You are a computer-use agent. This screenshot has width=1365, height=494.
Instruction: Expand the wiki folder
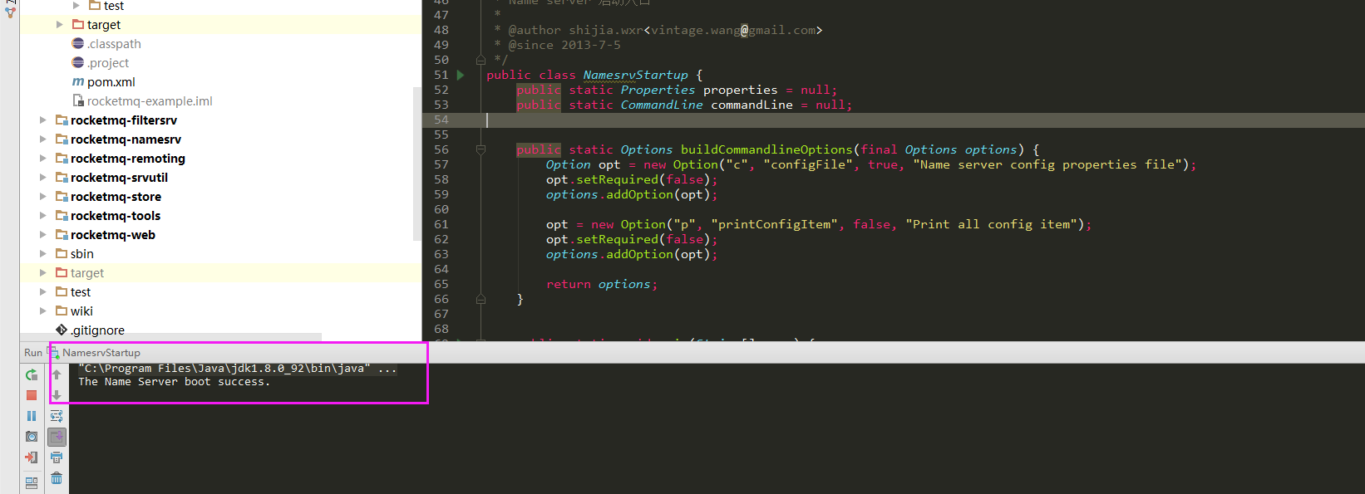pyautogui.click(x=43, y=311)
